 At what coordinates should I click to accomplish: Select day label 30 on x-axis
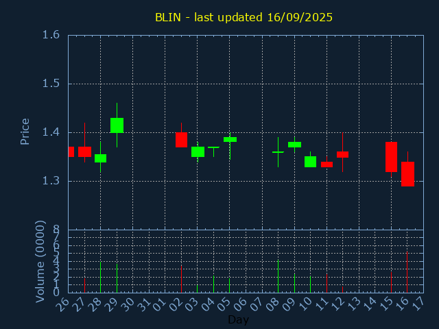click(x=127, y=304)
